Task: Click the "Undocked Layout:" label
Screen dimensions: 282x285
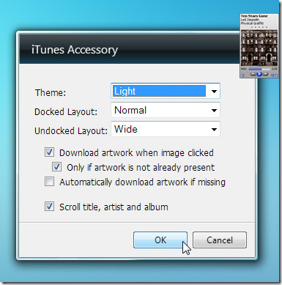Action: coord(71,130)
